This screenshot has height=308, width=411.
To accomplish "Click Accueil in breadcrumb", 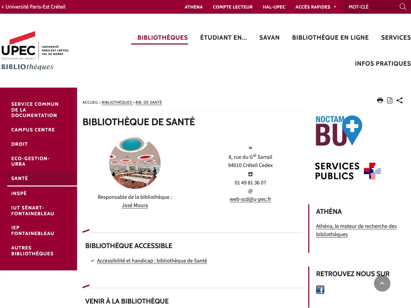I will (x=90, y=102).
